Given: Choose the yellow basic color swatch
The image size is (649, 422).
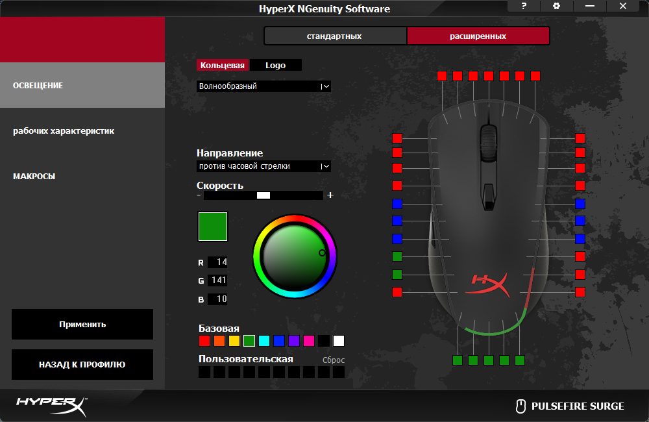Looking at the screenshot, I should point(234,341).
